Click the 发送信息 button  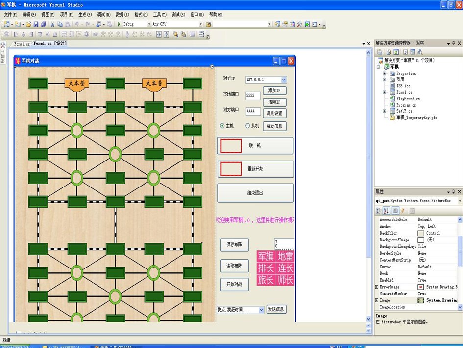(x=276, y=309)
